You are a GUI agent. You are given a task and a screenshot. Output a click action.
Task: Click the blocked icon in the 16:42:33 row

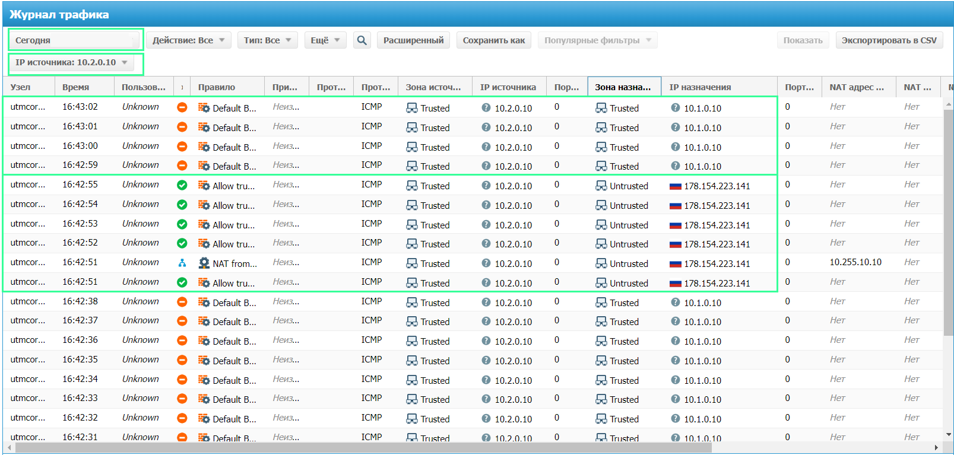click(x=182, y=399)
